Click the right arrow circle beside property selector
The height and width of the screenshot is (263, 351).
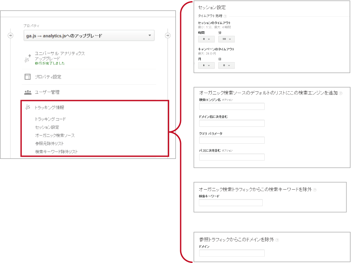click(168, 35)
